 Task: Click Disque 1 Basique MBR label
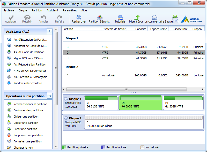[73, 103]
